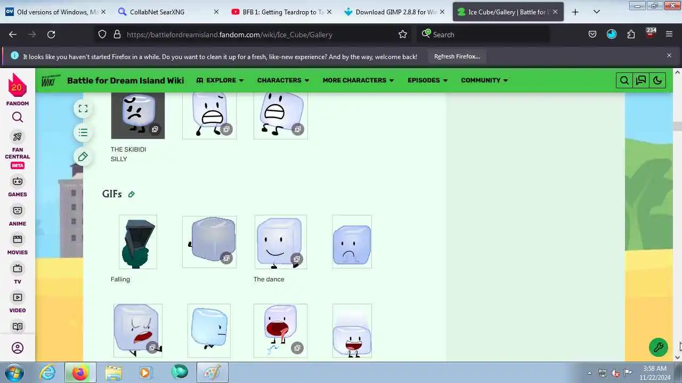
Task: Open the Firefox Pocket save icon
Action: pyautogui.click(x=592, y=35)
